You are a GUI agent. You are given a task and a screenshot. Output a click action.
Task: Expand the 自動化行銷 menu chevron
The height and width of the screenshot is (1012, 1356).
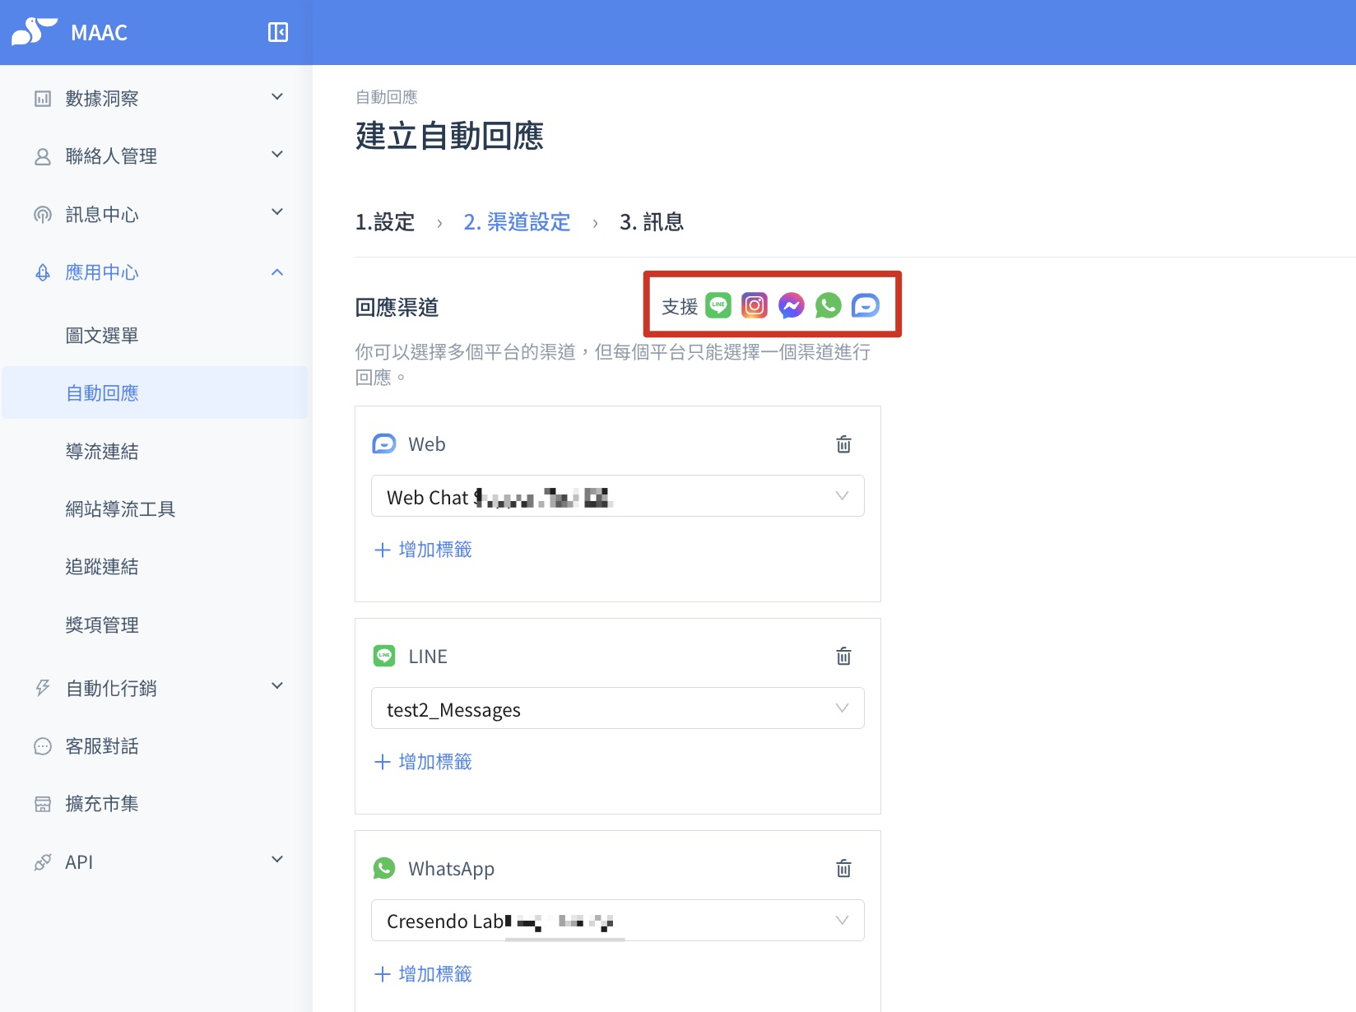click(277, 685)
